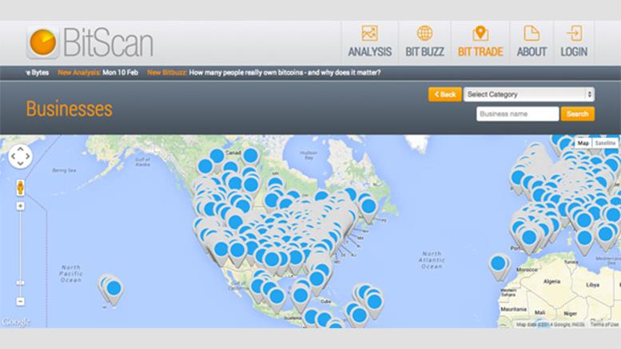
Task: Pan the map right with the right arrow
Action: click(x=28, y=157)
